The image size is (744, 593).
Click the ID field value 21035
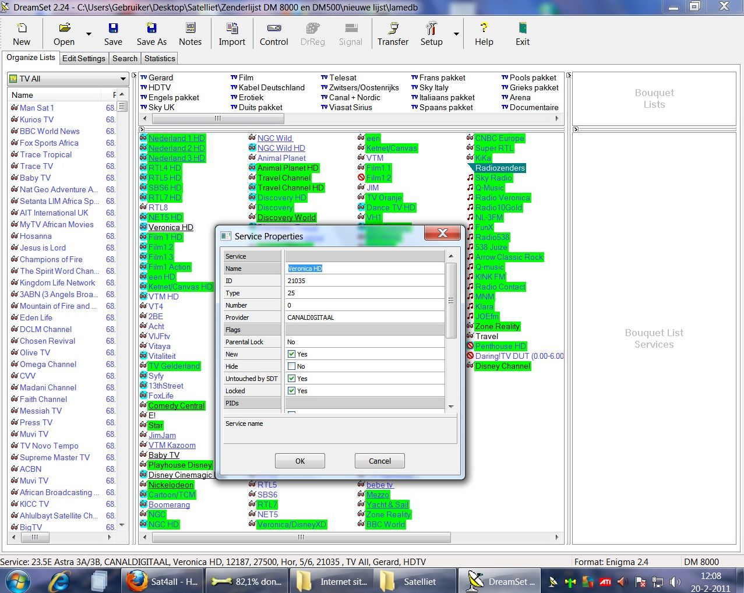pos(365,281)
